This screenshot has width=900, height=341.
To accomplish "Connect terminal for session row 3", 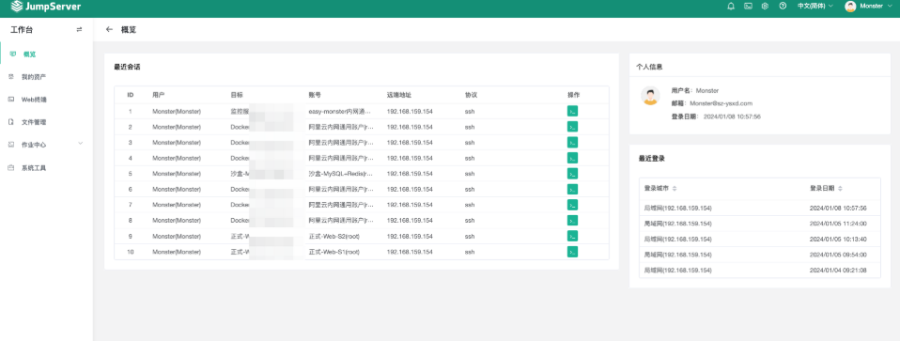I will (572, 143).
